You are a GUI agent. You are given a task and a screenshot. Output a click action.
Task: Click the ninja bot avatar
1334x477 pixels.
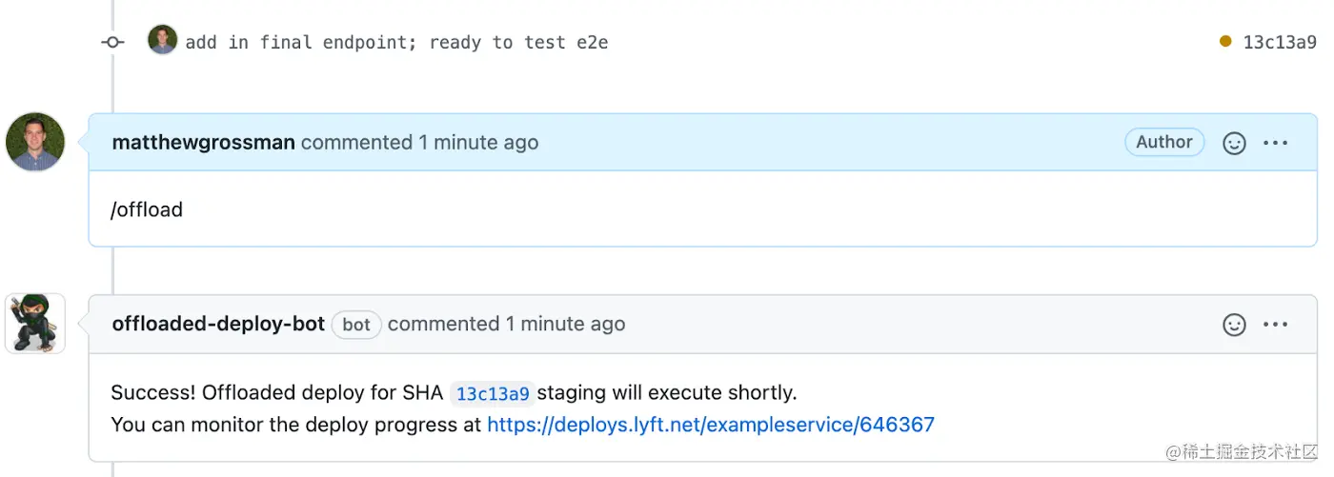click(x=35, y=324)
